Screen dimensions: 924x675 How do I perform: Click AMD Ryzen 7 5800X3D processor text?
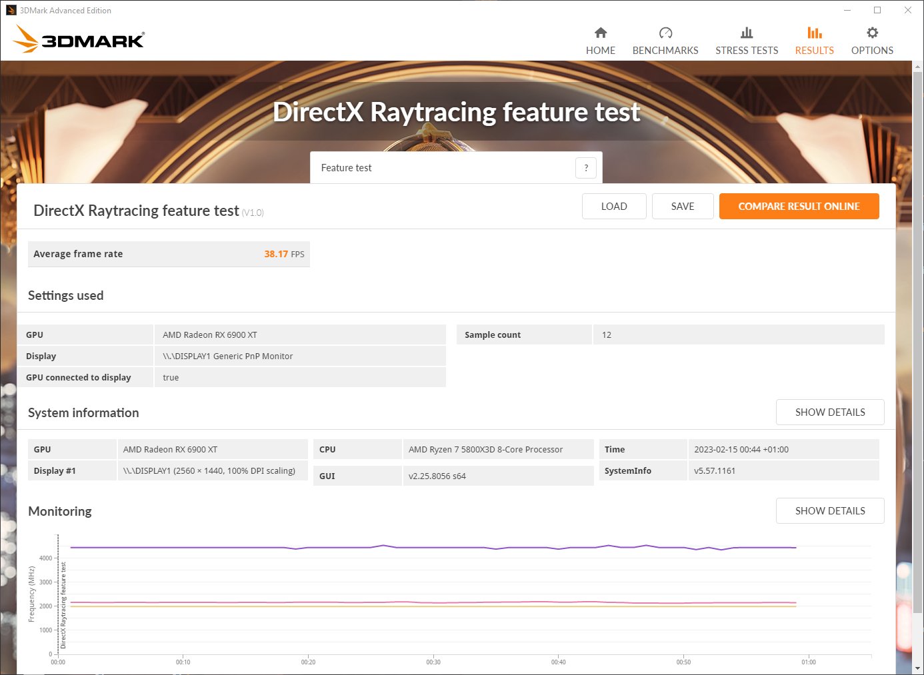tap(485, 450)
